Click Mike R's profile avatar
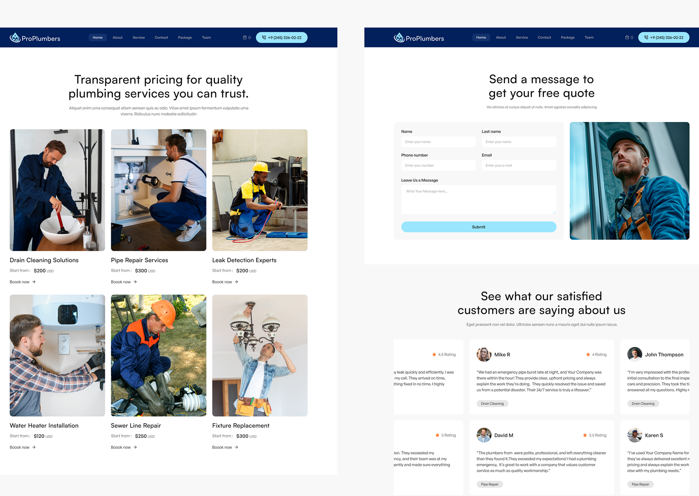This screenshot has width=699, height=496. click(484, 354)
